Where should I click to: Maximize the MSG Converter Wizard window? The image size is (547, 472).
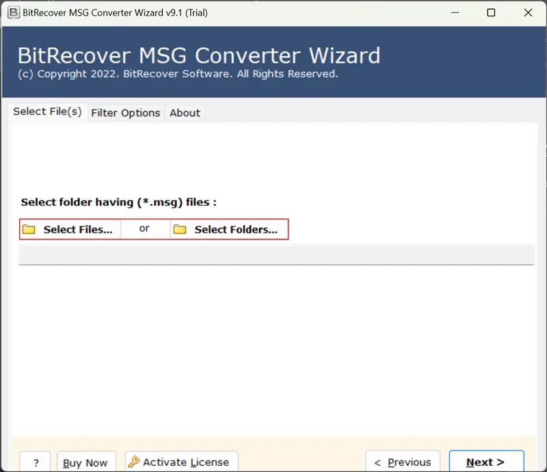pos(491,13)
